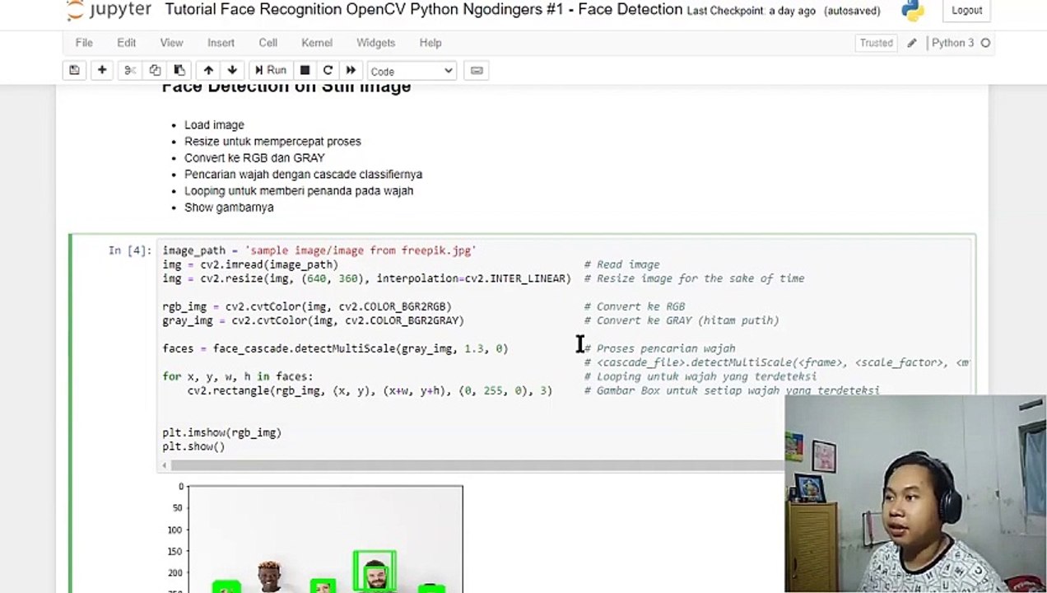
Task: Click 'Looping untuk memberi penanda pada wajah' bullet
Action: pyautogui.click(x=299, y=191)
